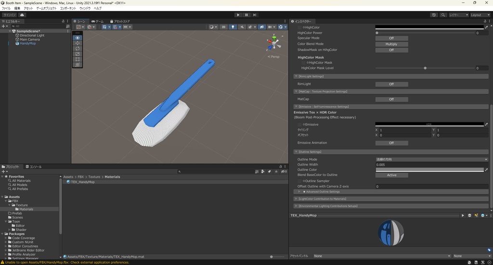This screenshot has width=493, height=265.
Task: Click the Outline Color eyedropper icon
Action: coord(486,170)
